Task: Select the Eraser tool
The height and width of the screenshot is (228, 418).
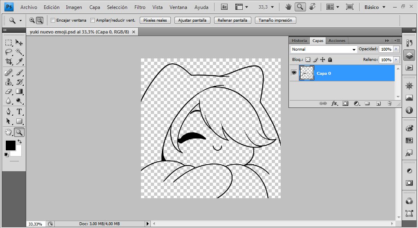Action: (9, 92)
